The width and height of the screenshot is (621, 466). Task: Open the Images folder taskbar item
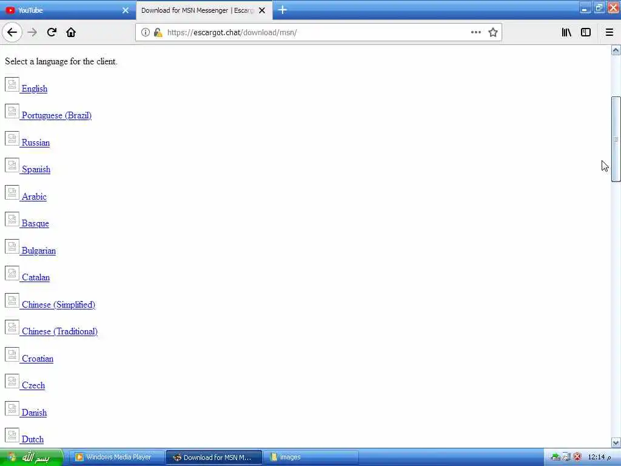pyautogui.click(x=312, y=458)
